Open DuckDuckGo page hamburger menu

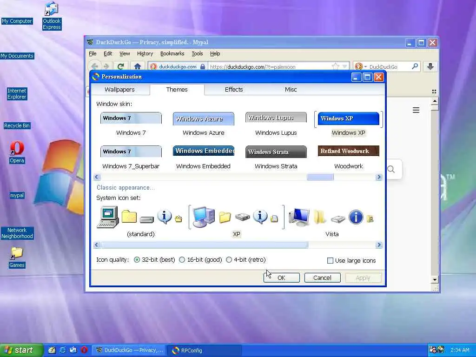tap(416, 110)
